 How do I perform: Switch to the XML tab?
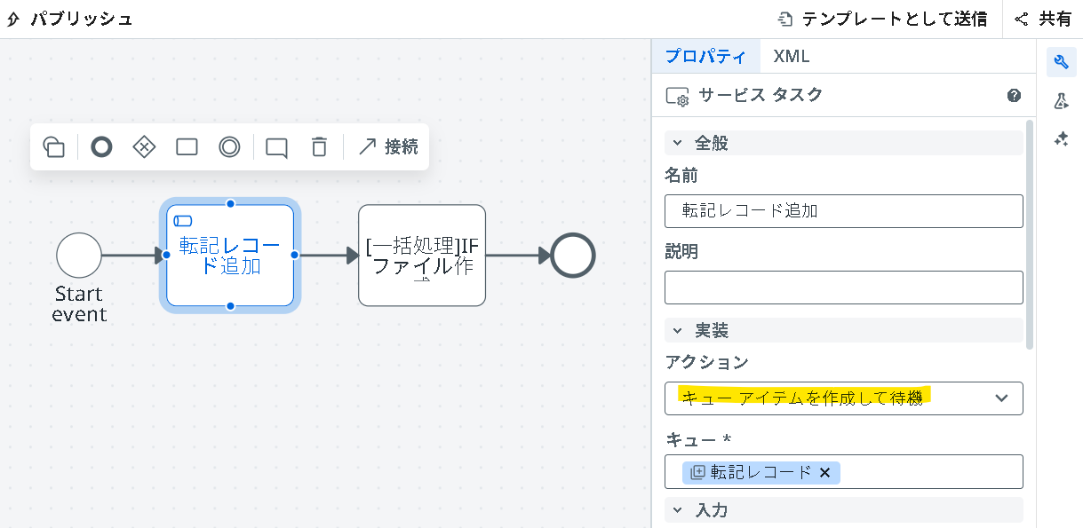point(792,56)
